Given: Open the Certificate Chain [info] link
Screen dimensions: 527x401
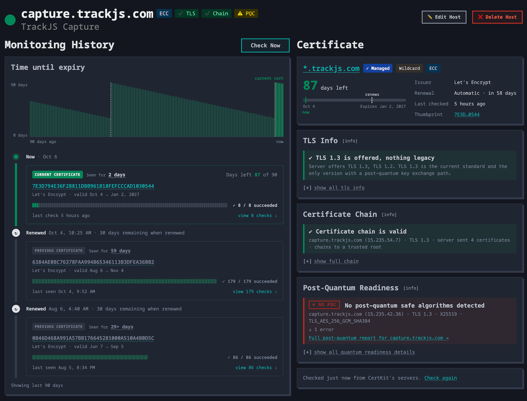Looking at the screenshot, I should (389, 215).
